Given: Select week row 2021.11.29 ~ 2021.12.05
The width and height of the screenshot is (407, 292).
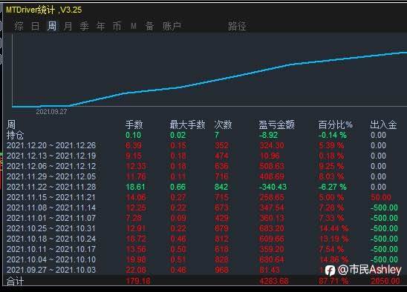Looking at the screenshot, I should click(x=205, y=176).
